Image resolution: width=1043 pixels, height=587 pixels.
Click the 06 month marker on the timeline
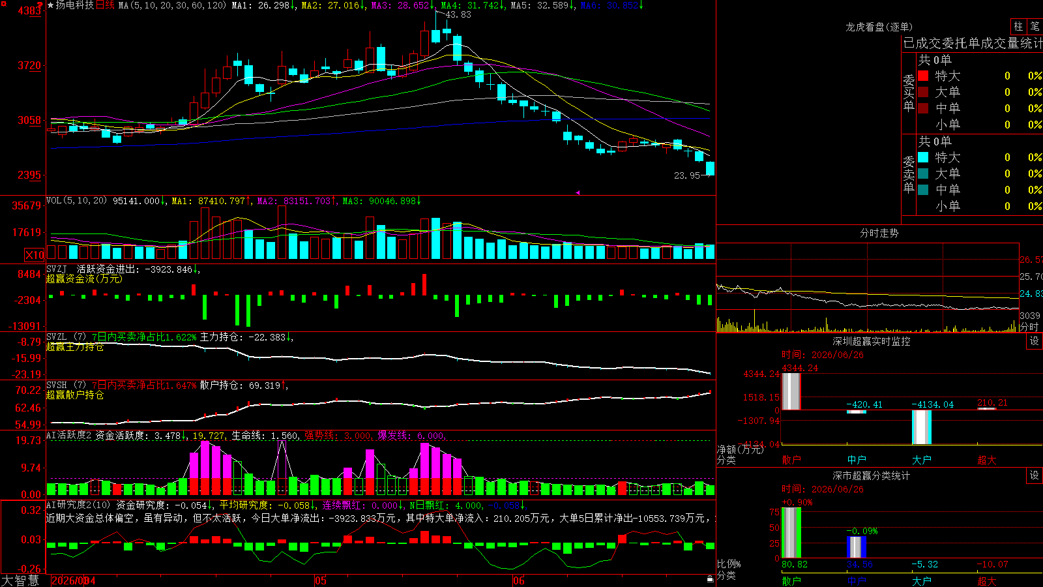(x=518, y=580)
